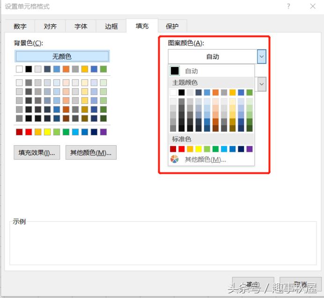The image size is (324, 298).
Task: Choose darkest green shade in dropdown theme colors
Action: pyautogui.click(x=250, y=128)
